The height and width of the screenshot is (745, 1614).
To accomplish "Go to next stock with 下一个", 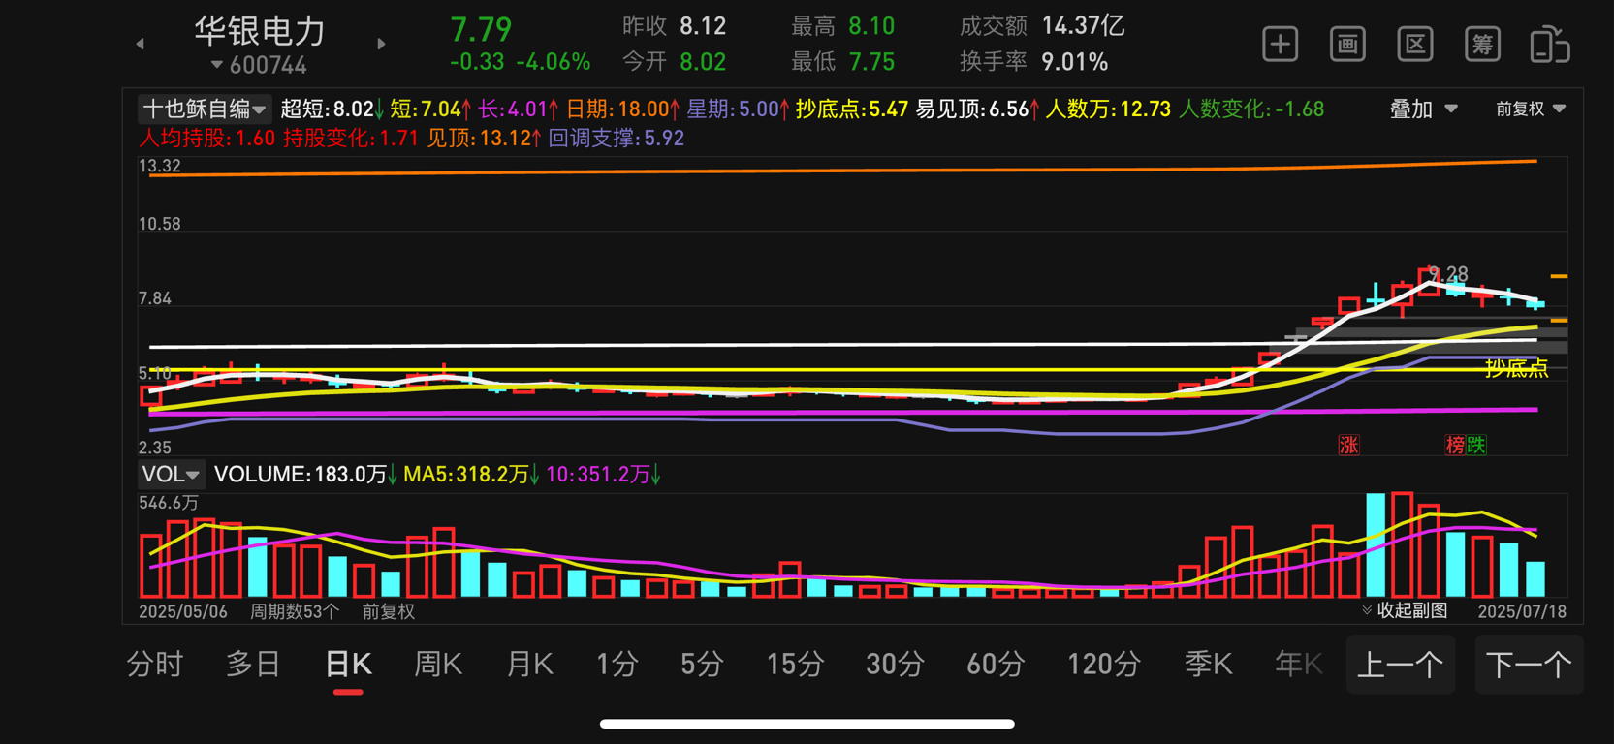I will click(x=1529, y=665).
